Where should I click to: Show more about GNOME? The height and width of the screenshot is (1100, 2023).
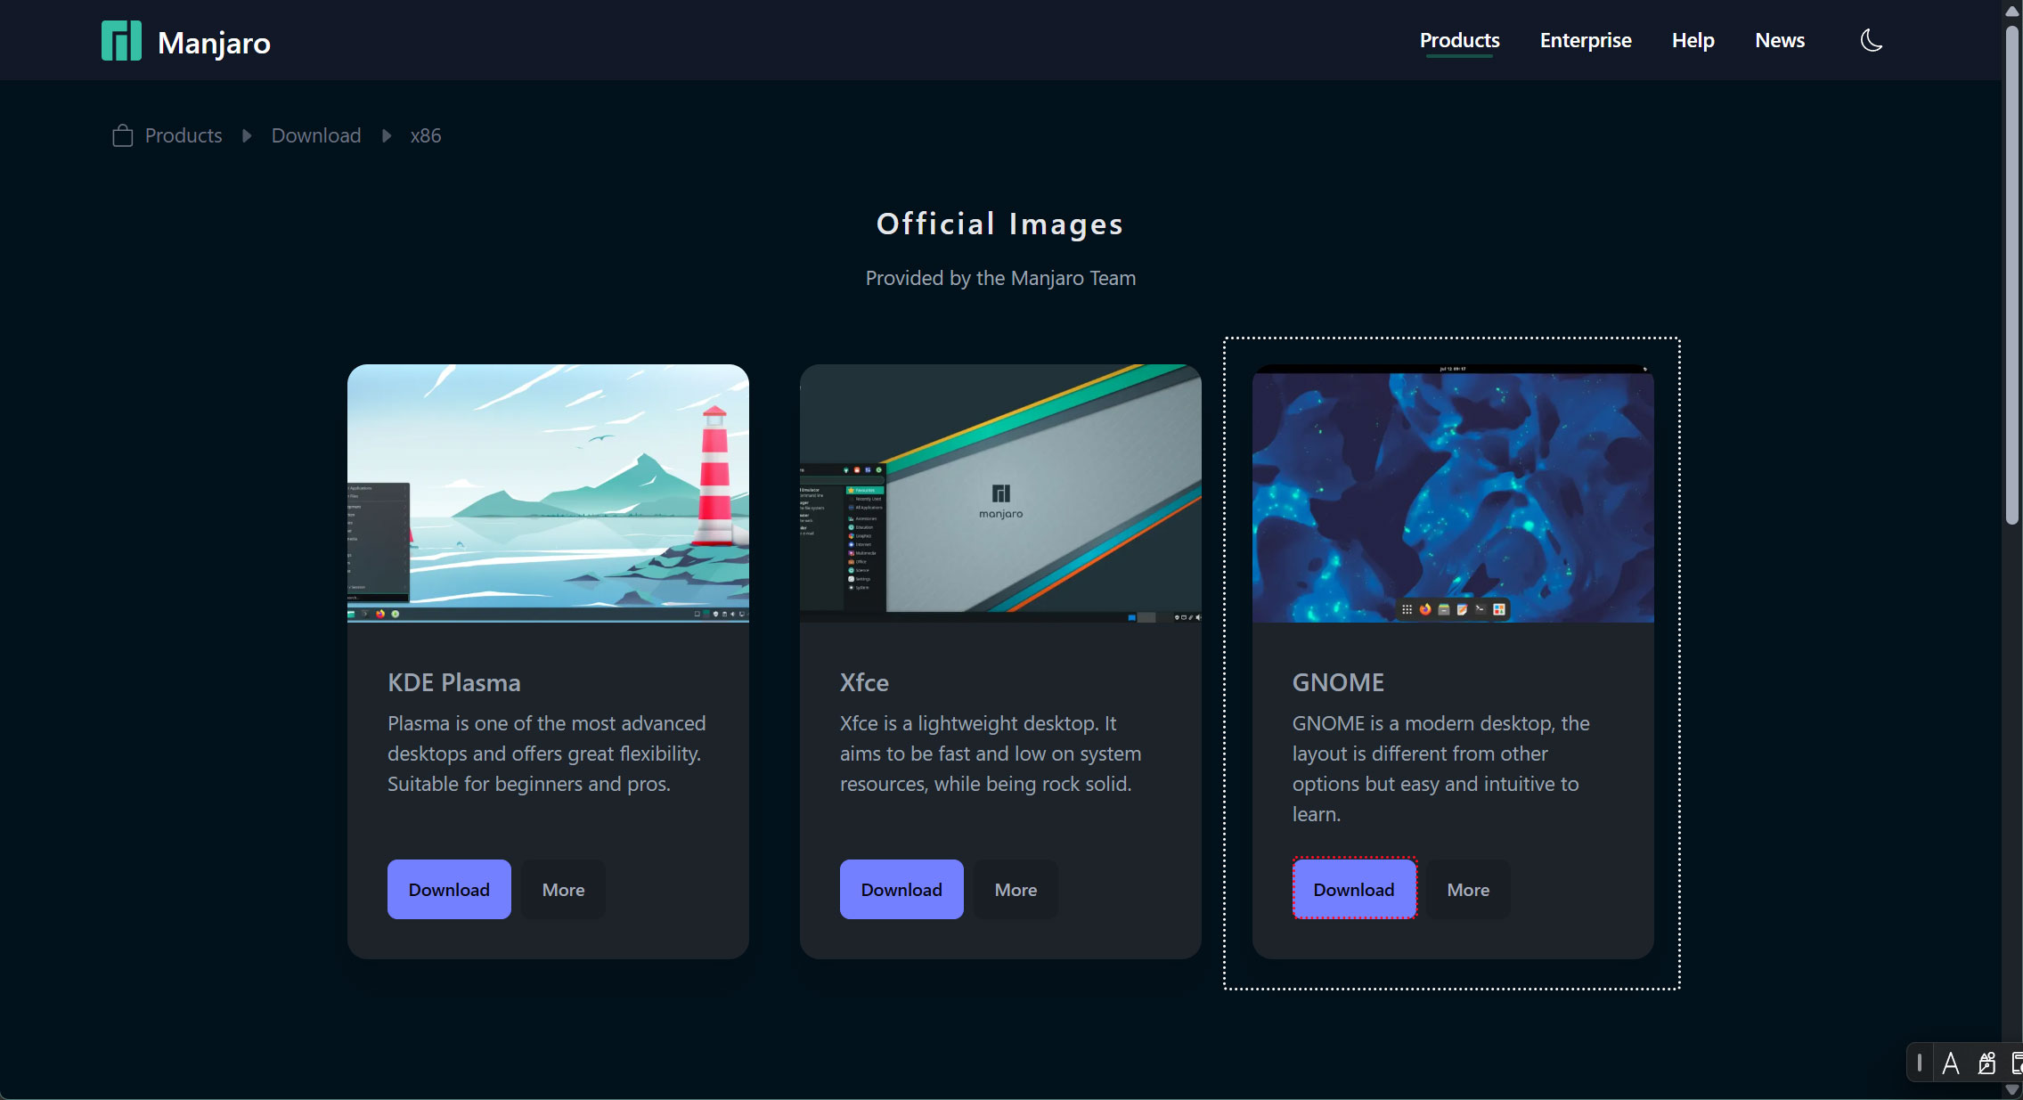pyautogui.click(x=1468, y=889)
